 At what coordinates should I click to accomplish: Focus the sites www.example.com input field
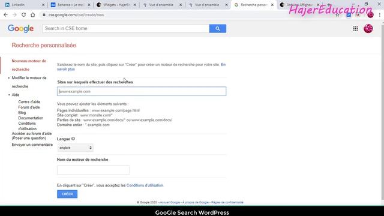[142, 91]
